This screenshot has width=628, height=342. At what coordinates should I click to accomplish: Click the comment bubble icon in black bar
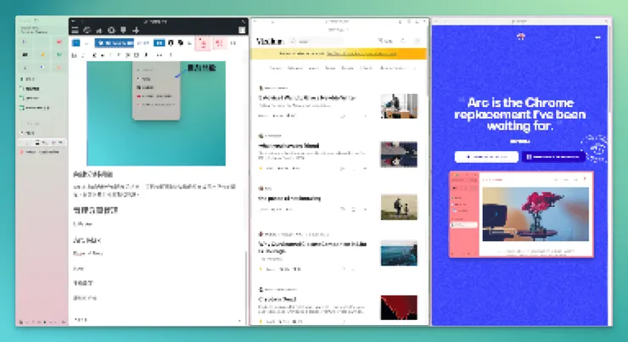coord(123,30)
